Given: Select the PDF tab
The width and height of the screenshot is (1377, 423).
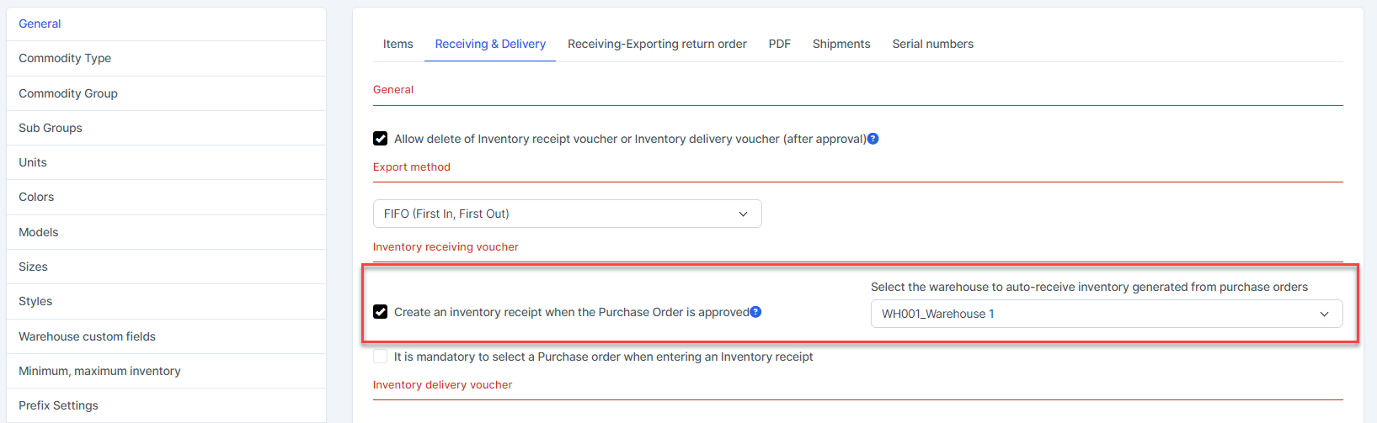Looking at the screenshot, I should pos(779,44).
